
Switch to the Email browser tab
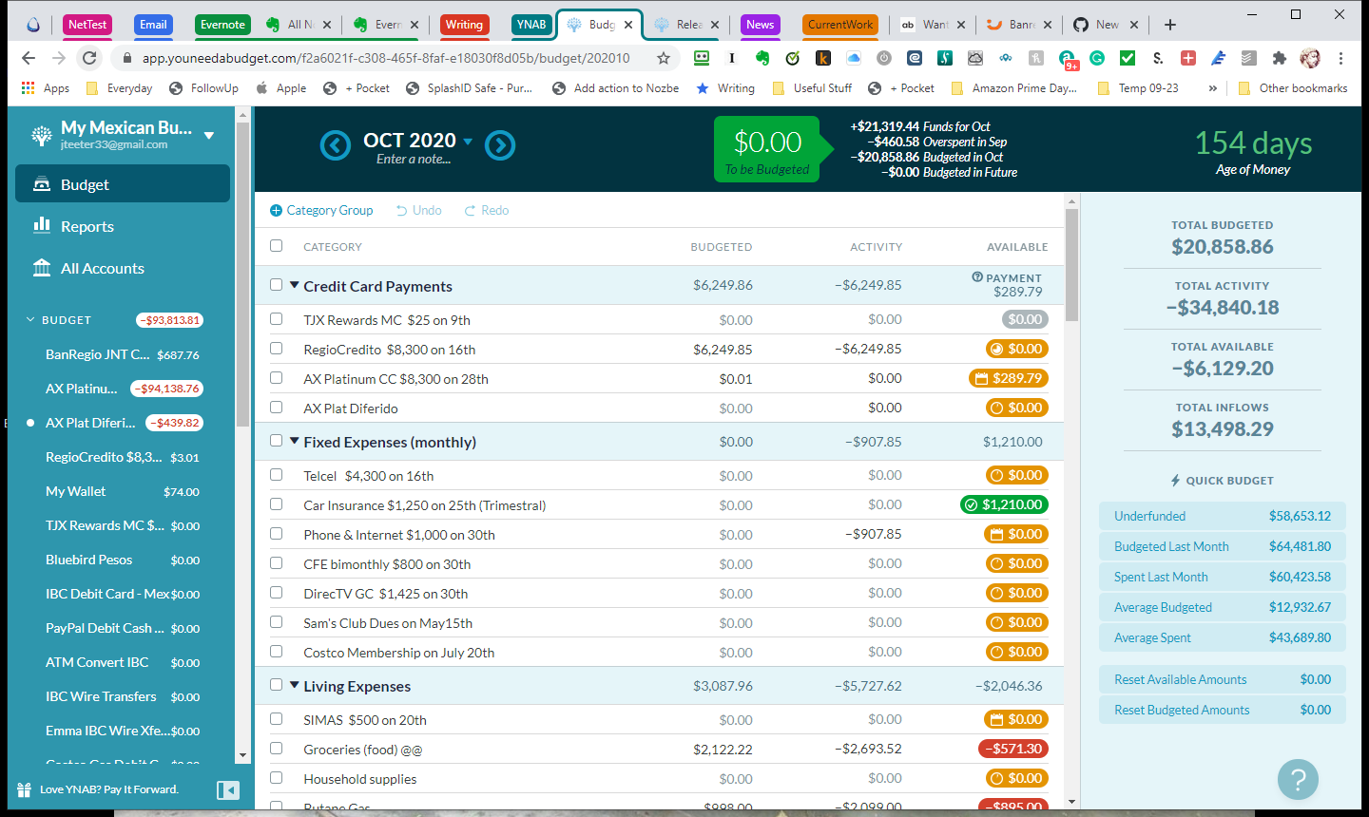pyautogui.click(x=152, y=25)
